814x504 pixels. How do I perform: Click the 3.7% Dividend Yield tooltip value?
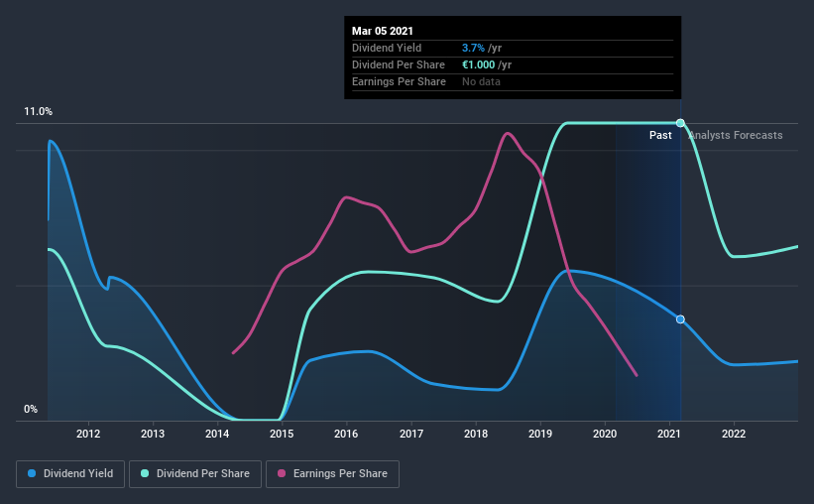coord(473,48)
